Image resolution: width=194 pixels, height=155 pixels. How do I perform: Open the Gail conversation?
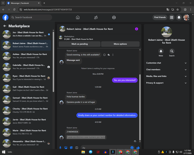point(26,89)
